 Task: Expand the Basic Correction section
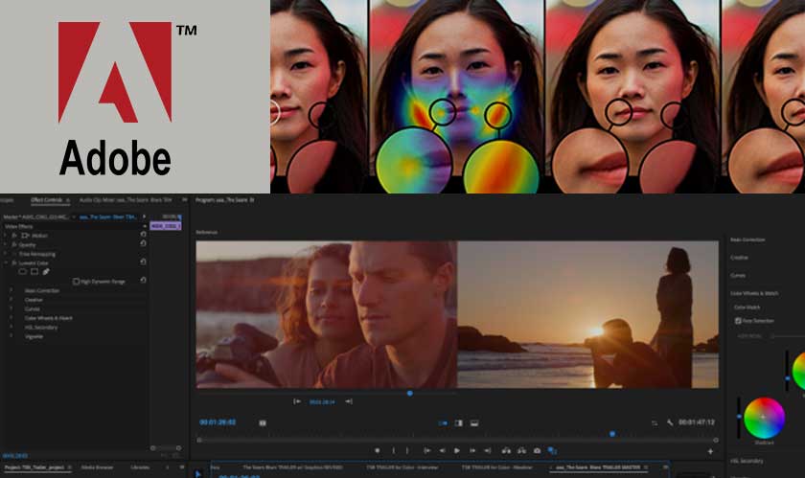11,290
